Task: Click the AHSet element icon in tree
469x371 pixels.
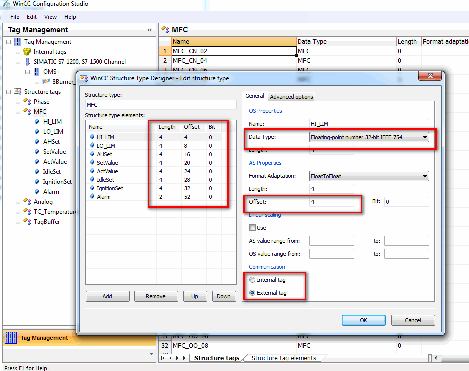Action: (37, 142)
